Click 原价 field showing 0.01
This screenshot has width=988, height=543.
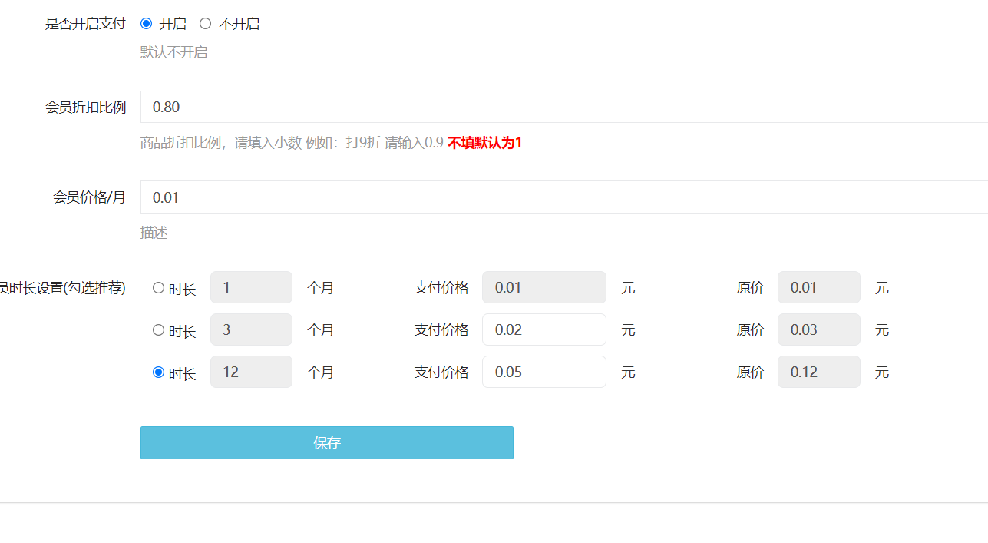click(818, 287)
